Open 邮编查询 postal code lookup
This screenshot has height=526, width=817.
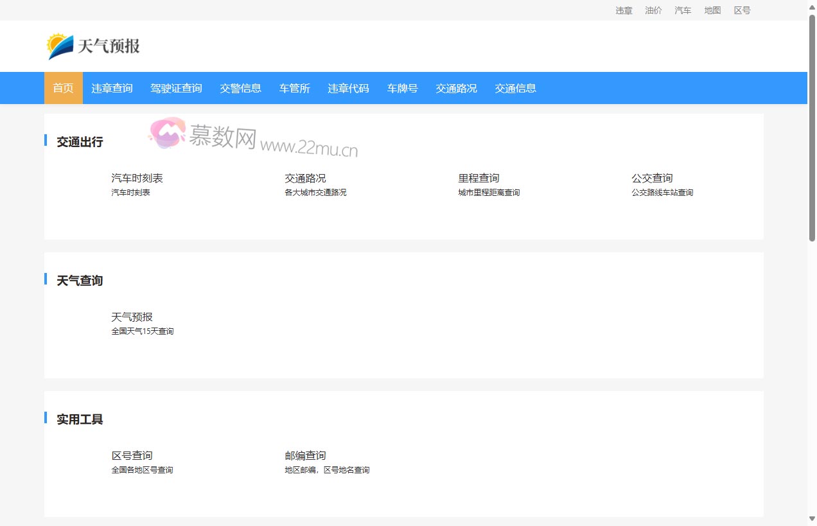304,455
